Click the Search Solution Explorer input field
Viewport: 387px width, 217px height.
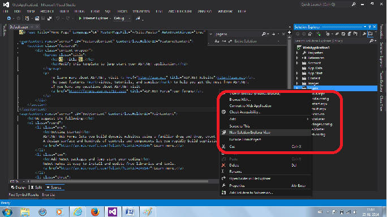click(332, 41)
